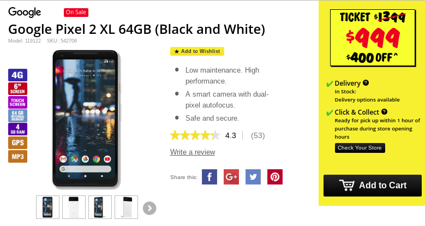Open Check Your Store button

point(360,148)
